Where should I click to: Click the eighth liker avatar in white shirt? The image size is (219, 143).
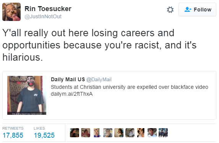pyautogui.click(x=152, y=133)
